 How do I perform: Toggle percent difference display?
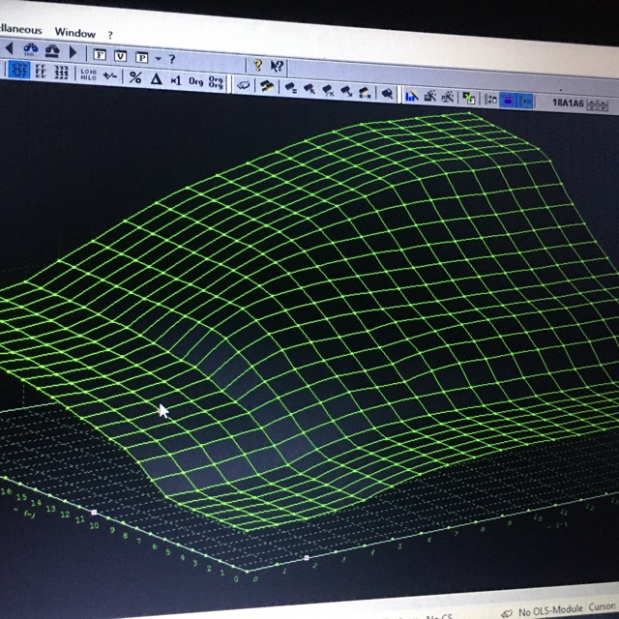(134, 78)
